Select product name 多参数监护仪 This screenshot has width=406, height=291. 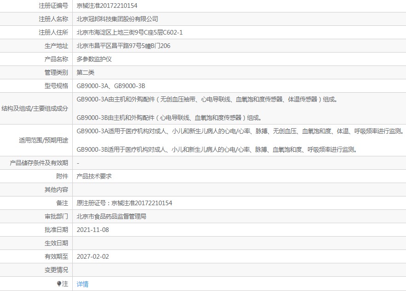(x=94, y=59)
